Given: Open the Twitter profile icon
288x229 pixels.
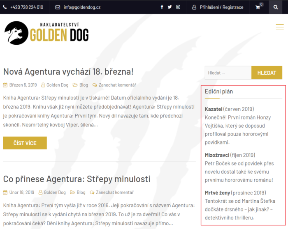Looking at the screenshot, I should pos(170,7).
